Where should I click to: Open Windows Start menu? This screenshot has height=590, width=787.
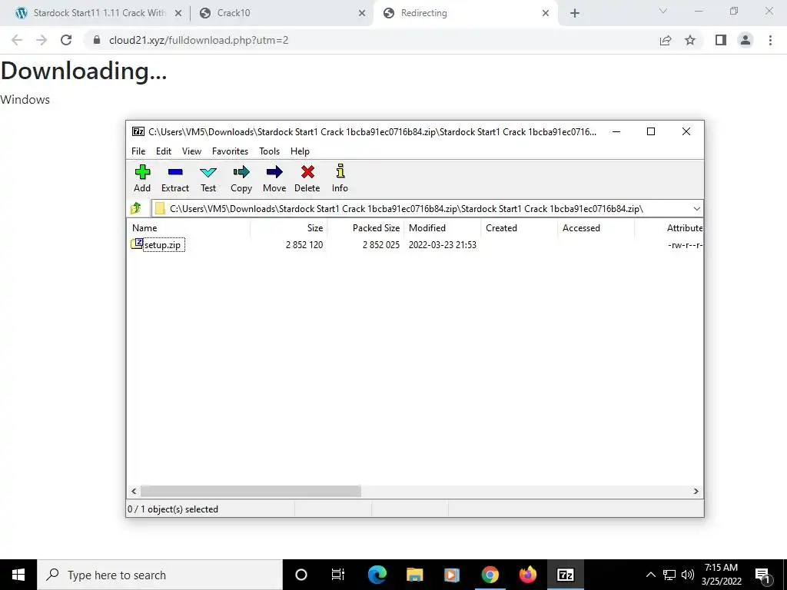pyautogui.click(x=18, y=575)
